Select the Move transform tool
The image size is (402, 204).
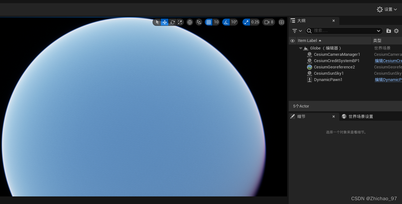[165, 22]
